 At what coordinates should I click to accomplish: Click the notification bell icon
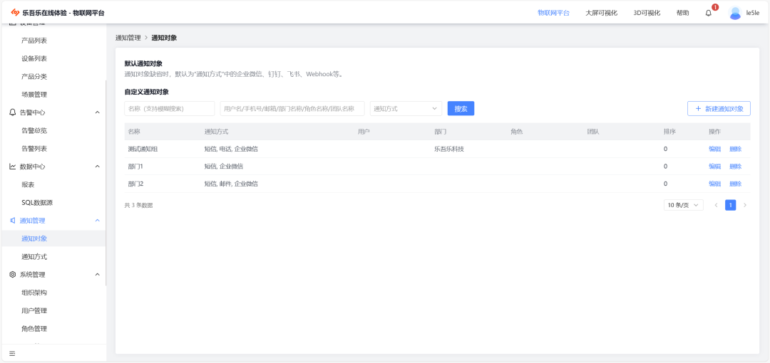tap(708, 14)
